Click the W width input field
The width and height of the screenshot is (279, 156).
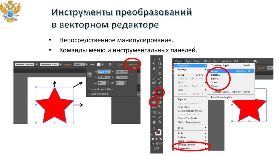pyautogui.click(x=122, y=72)
